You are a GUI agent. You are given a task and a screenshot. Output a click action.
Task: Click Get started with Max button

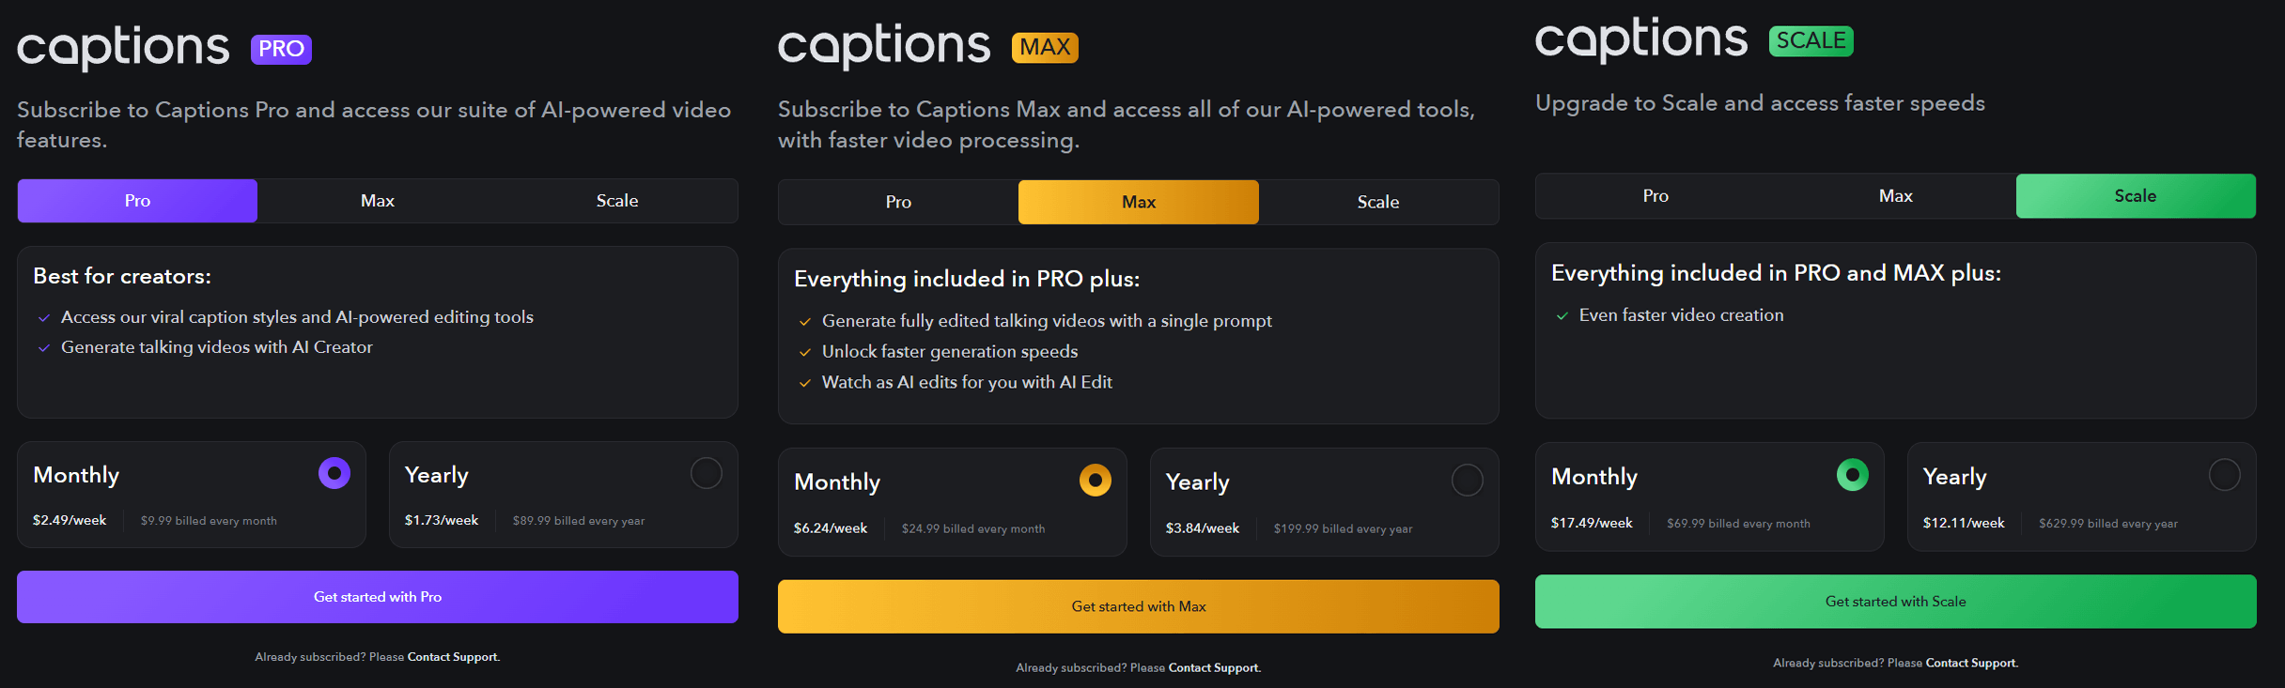[x=1139, y=606]
